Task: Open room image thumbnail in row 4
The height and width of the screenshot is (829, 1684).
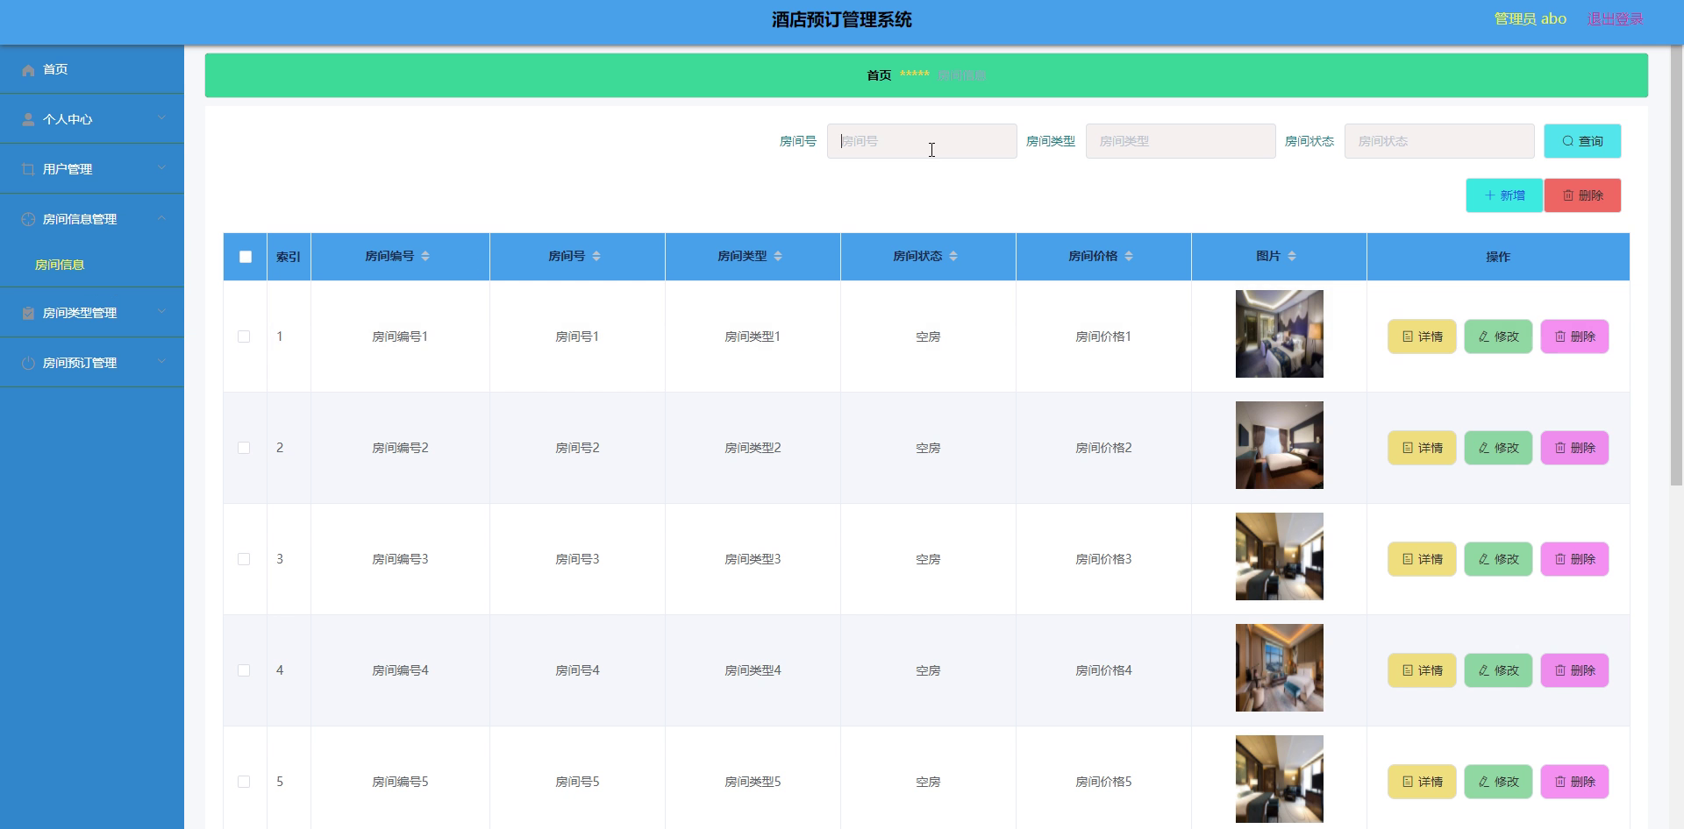Action: pyautogui.click(x=1280, y=668)
